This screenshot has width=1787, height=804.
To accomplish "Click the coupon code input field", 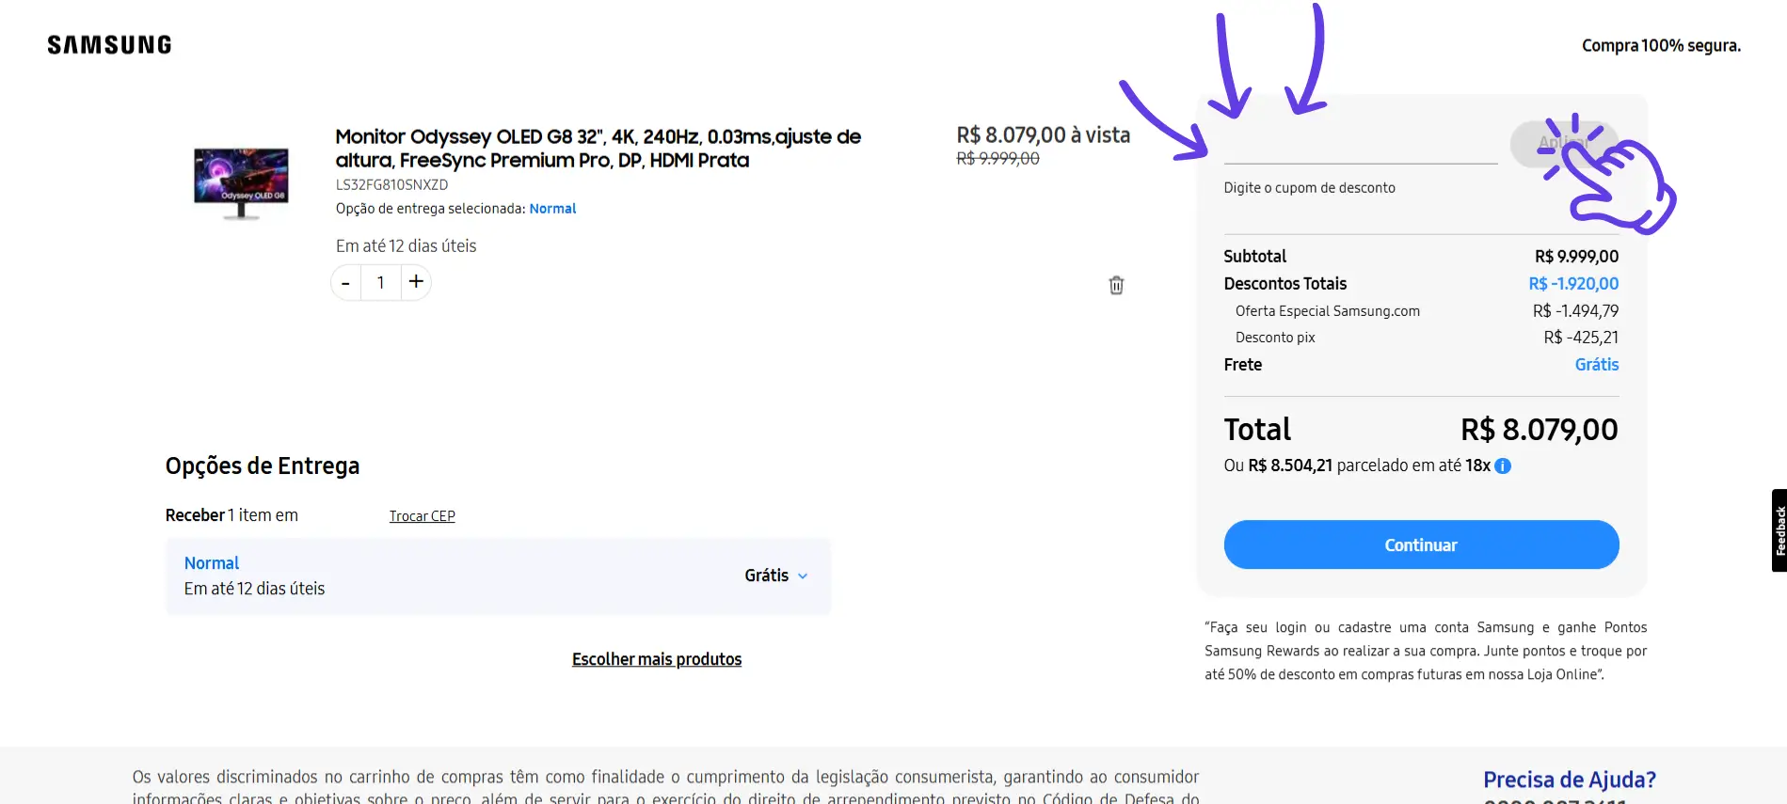I will pos(1360,146).
